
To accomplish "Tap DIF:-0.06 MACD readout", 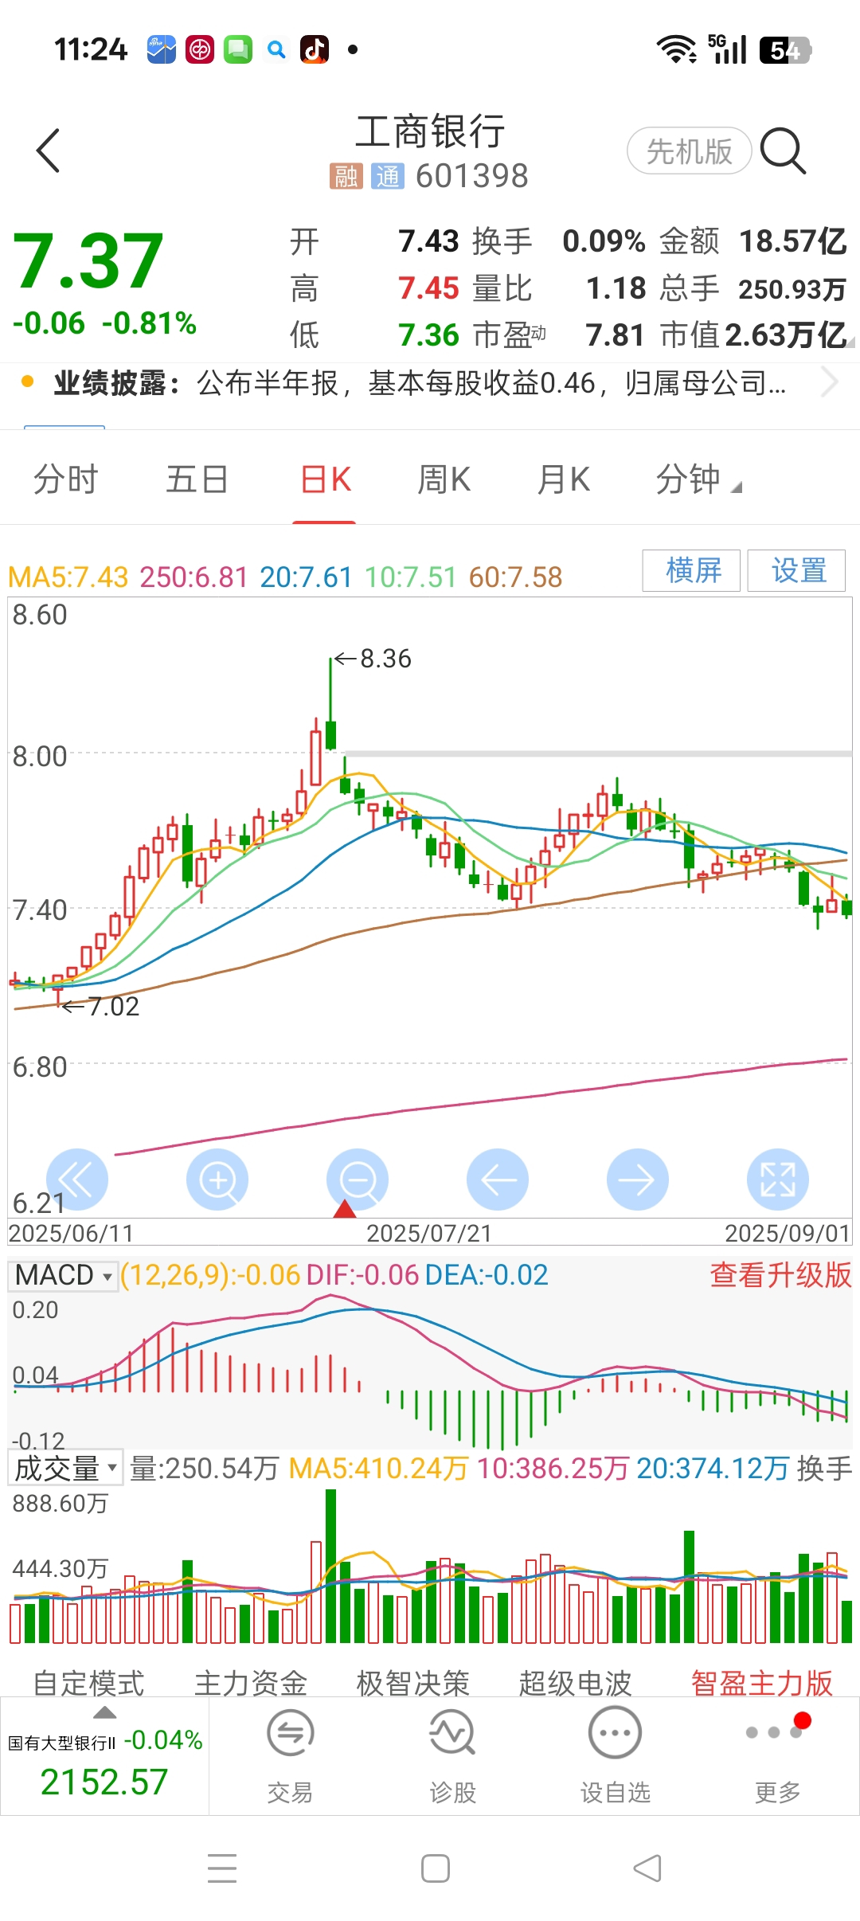I will 362,1275.
